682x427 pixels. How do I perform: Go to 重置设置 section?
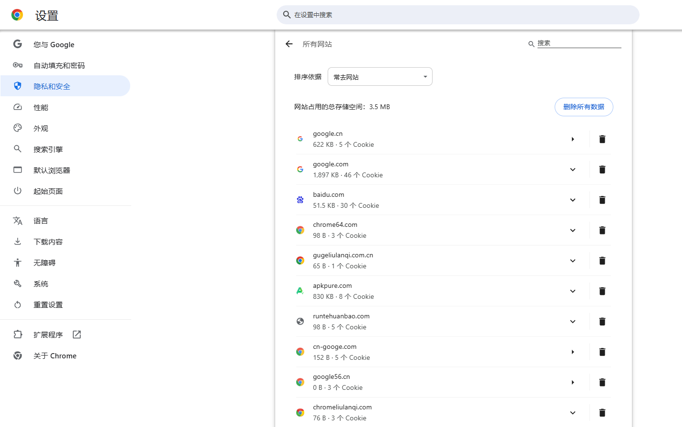point(65,305)
